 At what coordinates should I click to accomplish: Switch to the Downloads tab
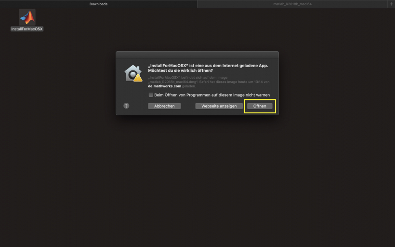pos(98,4)
